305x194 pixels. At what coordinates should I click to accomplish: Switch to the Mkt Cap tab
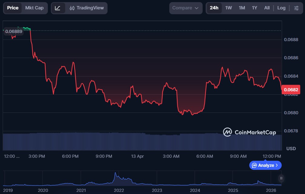pos(34,8)
